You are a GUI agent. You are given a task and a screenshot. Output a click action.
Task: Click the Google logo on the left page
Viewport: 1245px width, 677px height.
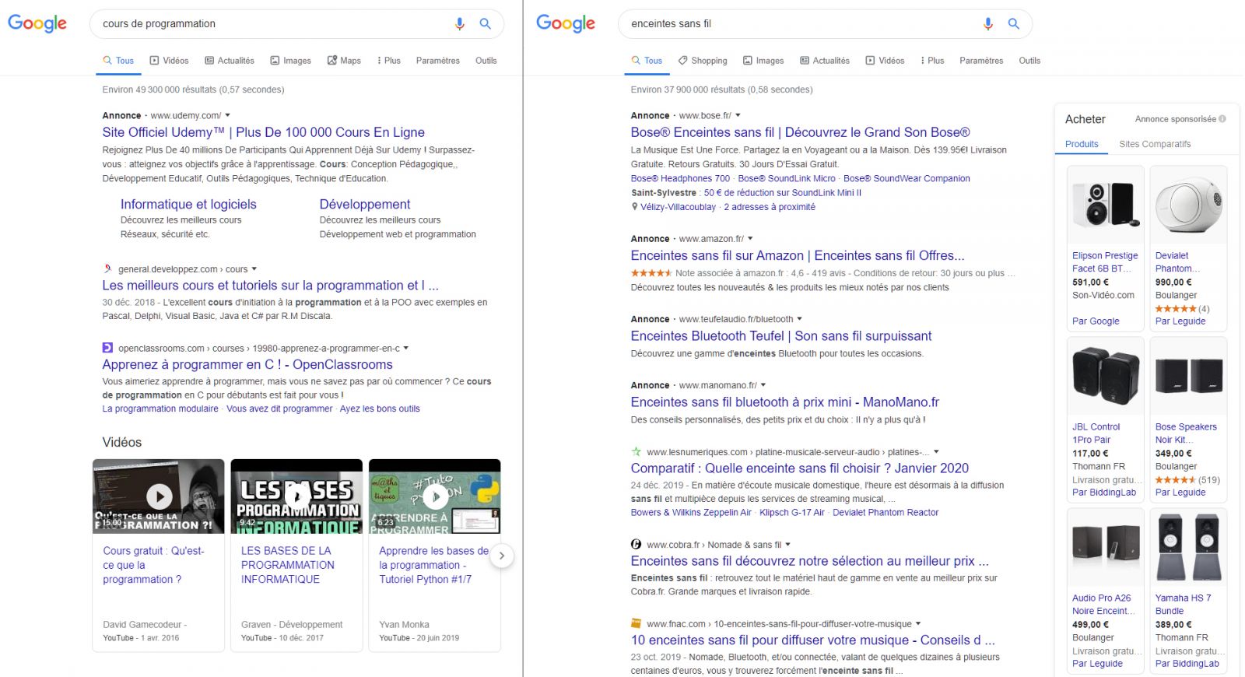click(37, 24)
